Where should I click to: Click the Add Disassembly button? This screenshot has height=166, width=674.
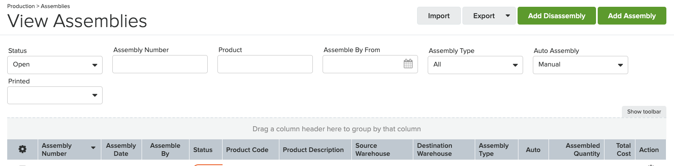(x=557, y=16)
